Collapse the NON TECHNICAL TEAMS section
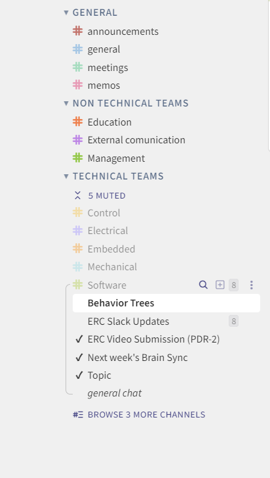 (x=66, y=103)
